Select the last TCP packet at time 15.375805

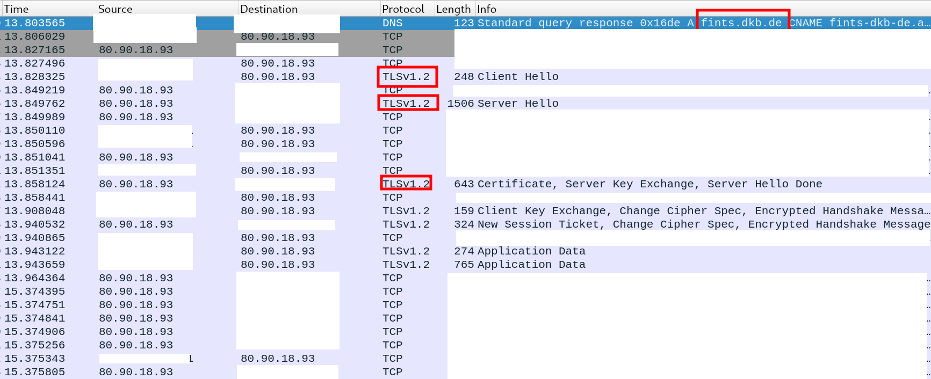pyautogui.click(x=35, y=372)
